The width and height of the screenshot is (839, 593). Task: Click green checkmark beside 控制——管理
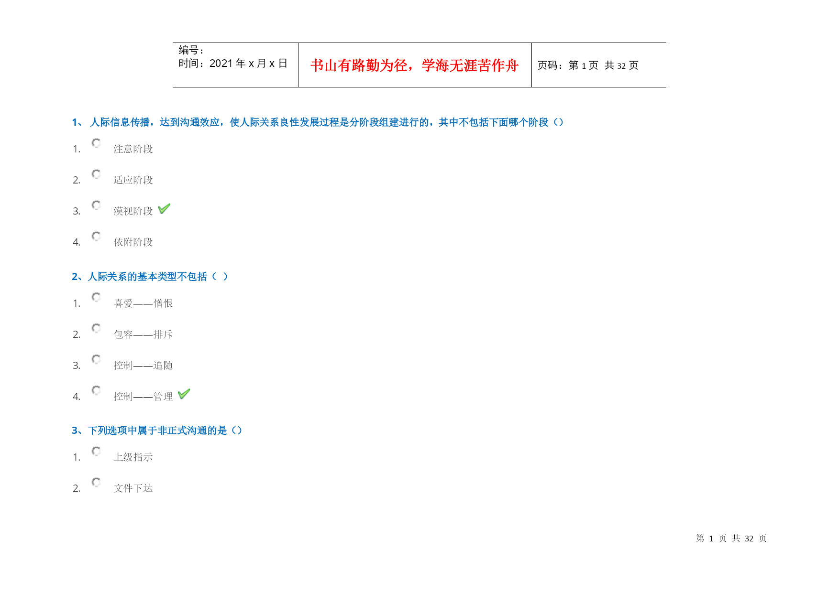point(184,394)
